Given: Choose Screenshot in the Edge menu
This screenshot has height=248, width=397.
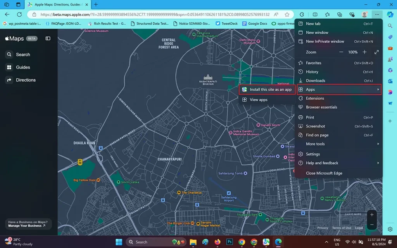Looking at the screenshot, I should pyautogui.click(x=339, y=126).
